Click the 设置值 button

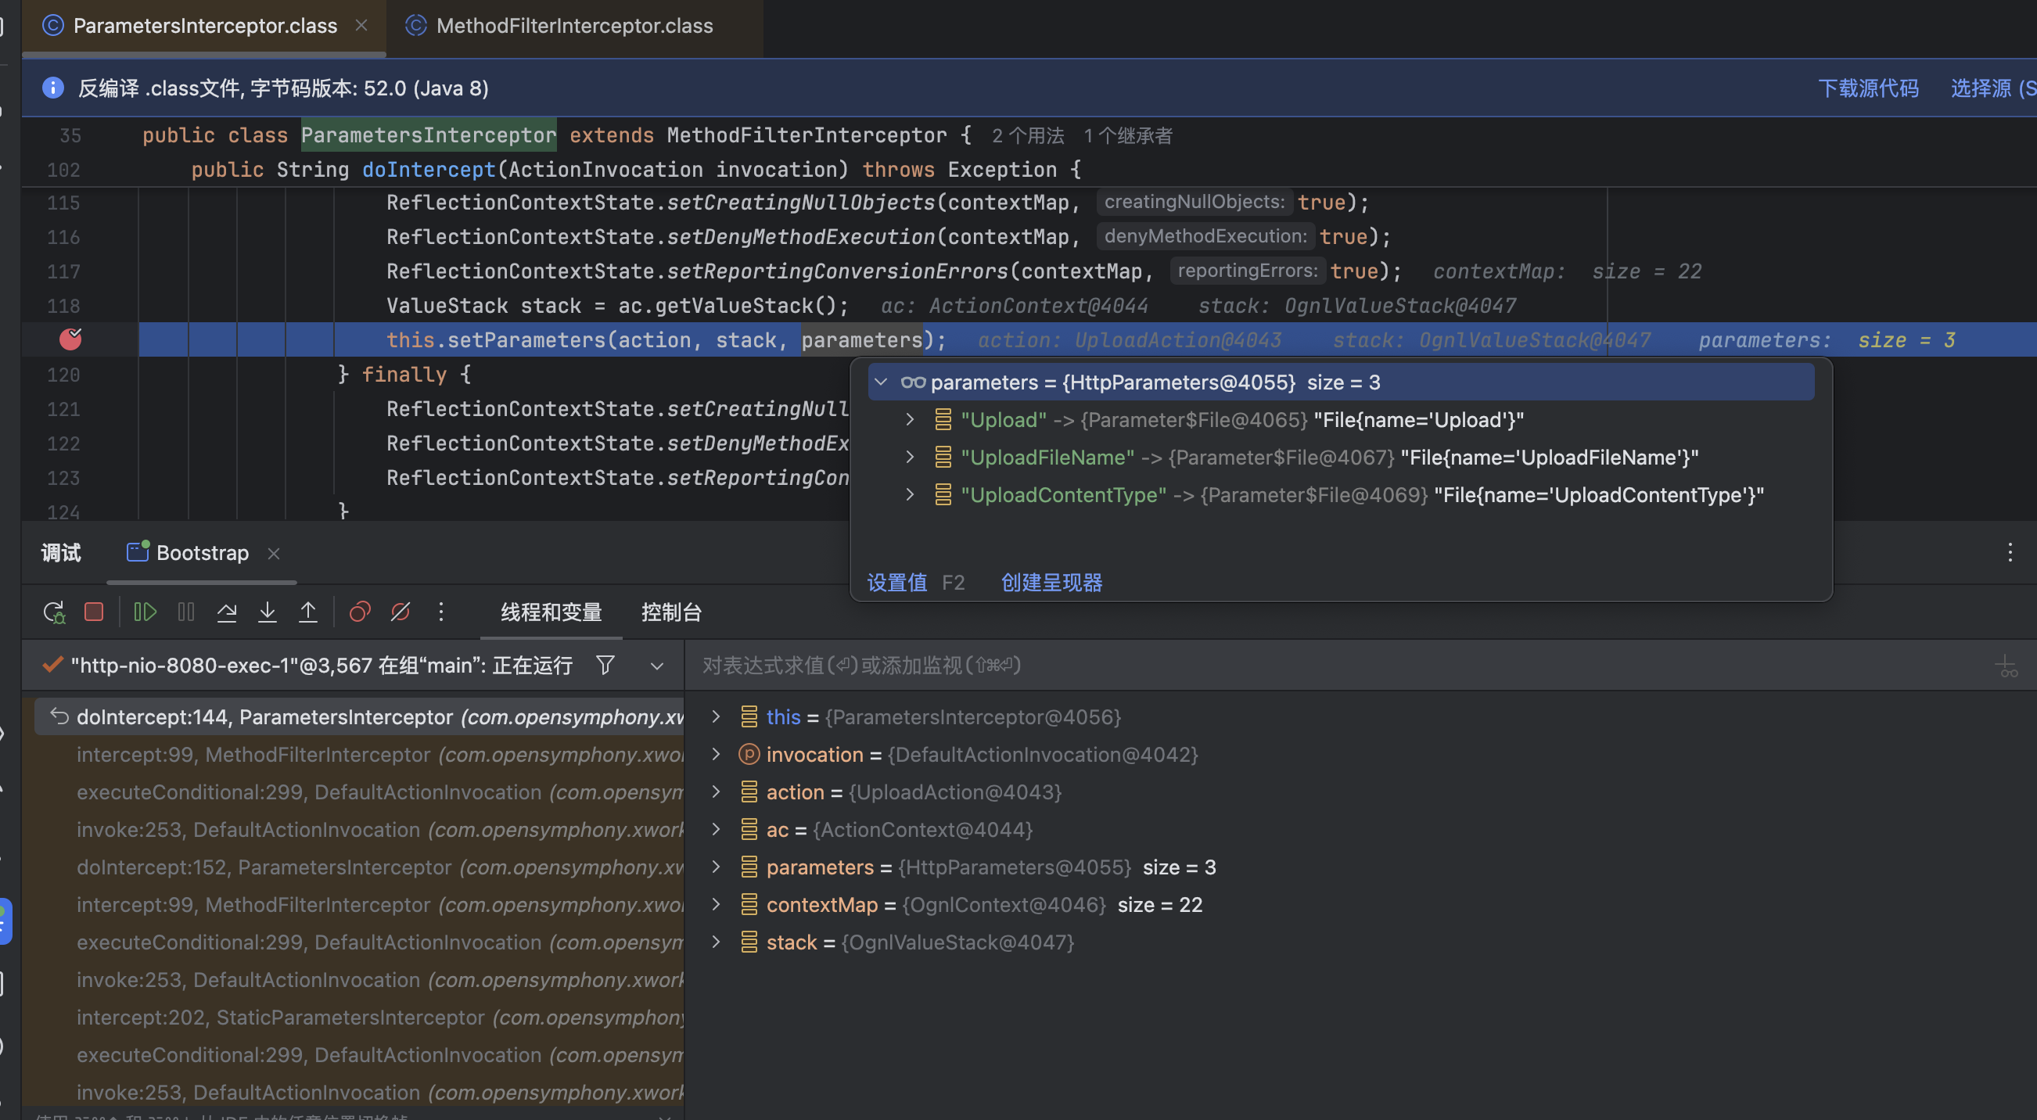(896, 582)
